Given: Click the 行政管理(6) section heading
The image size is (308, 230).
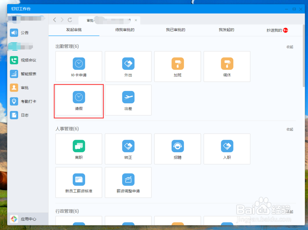Looking at the screenshot, I should [67, 211].
